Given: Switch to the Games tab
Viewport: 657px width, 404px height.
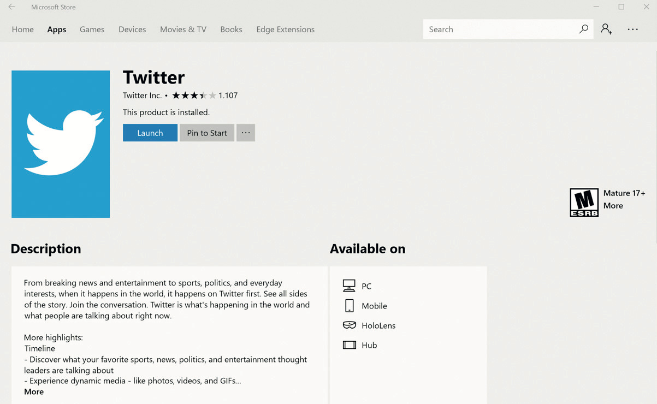Looking at the screenshot, I should 92,29.
